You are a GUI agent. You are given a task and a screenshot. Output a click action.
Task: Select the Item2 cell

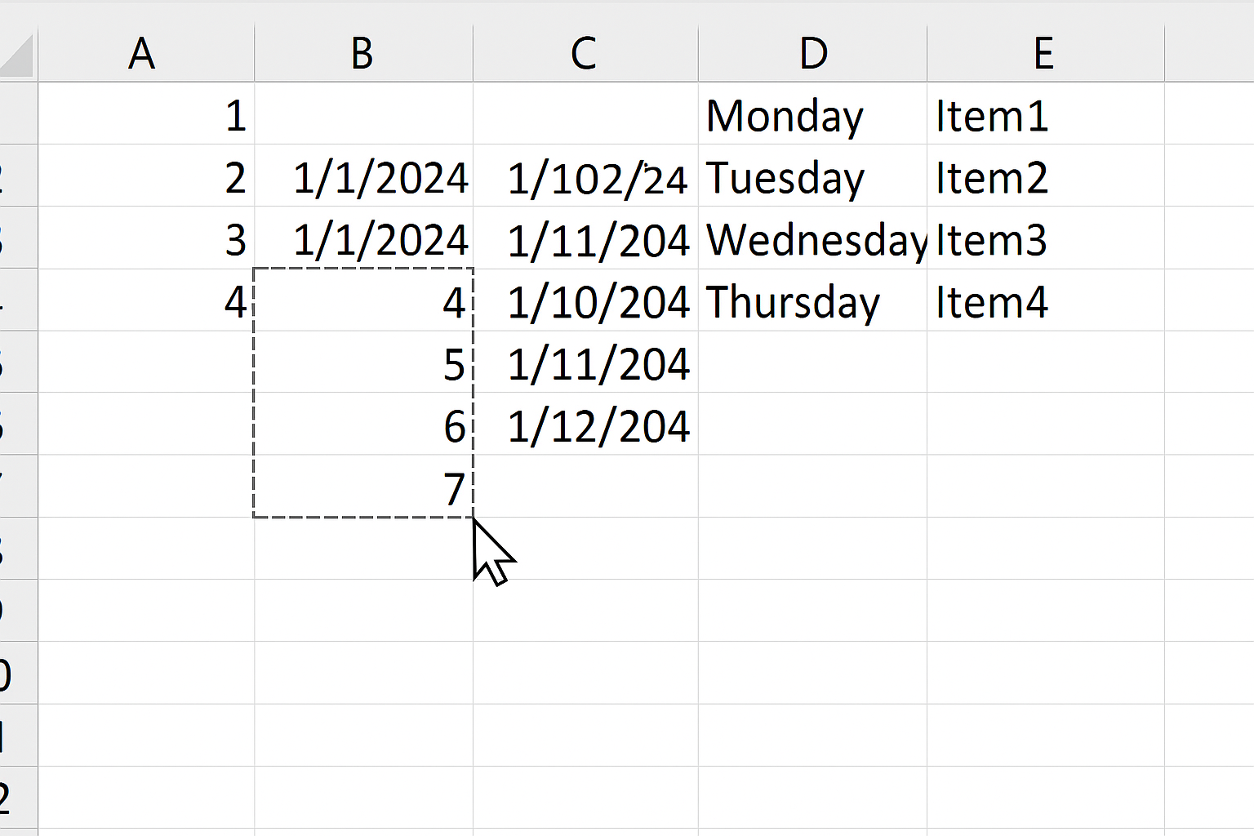pos(1045,176)
